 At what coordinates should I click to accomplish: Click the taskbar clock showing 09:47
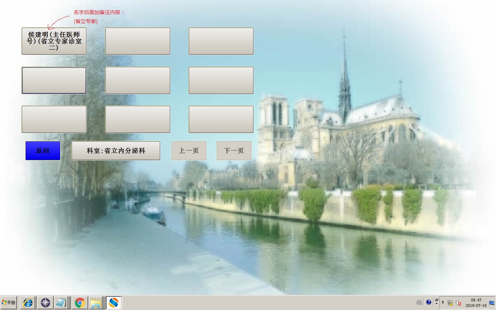[476, 303]
